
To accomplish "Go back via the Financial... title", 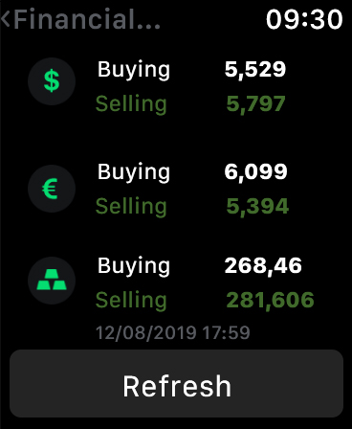I will tap(87, 19).
